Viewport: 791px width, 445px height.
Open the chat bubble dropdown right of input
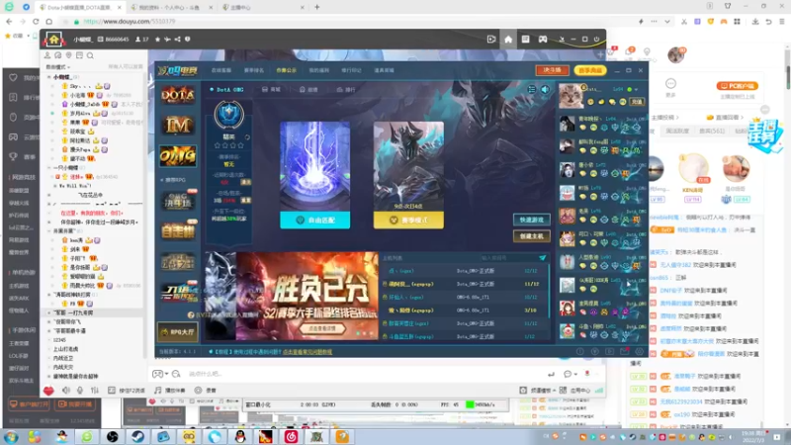click(571, 374)
